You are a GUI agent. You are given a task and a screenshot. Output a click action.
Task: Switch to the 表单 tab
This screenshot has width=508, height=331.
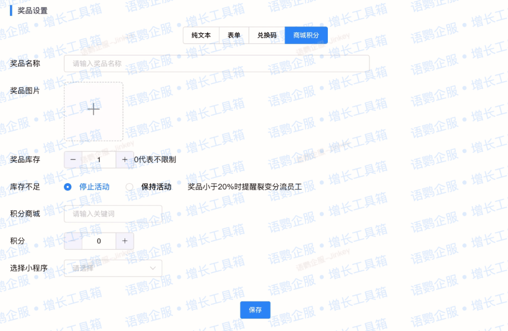[234, 35]
